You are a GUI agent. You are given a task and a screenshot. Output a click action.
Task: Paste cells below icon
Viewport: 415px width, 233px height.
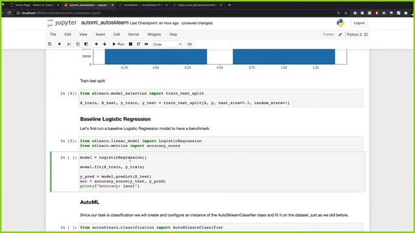[86, 44]
